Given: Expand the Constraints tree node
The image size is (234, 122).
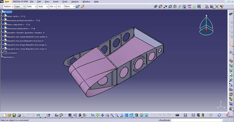Looking at the screenshot, I should (x=2, y=53).
